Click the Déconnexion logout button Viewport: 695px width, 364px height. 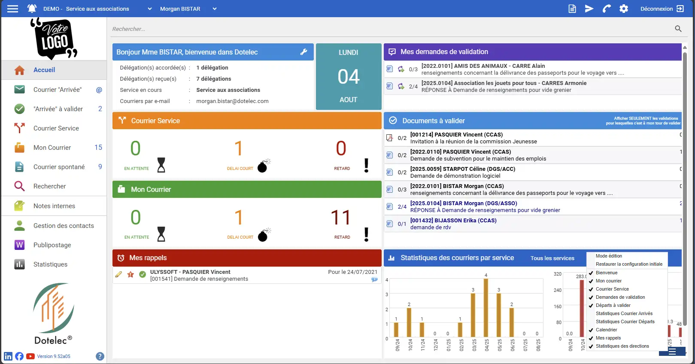(662, 9)
